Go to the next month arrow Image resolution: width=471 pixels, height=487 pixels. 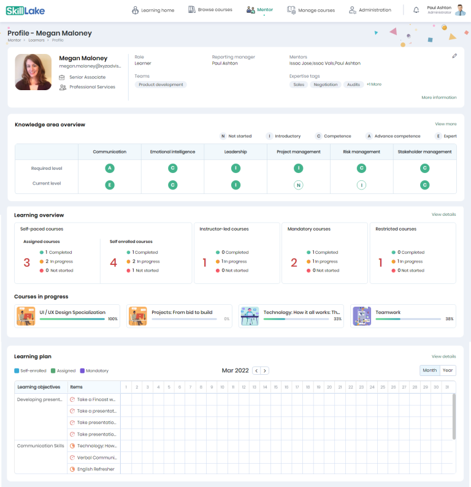pos(265,370)
